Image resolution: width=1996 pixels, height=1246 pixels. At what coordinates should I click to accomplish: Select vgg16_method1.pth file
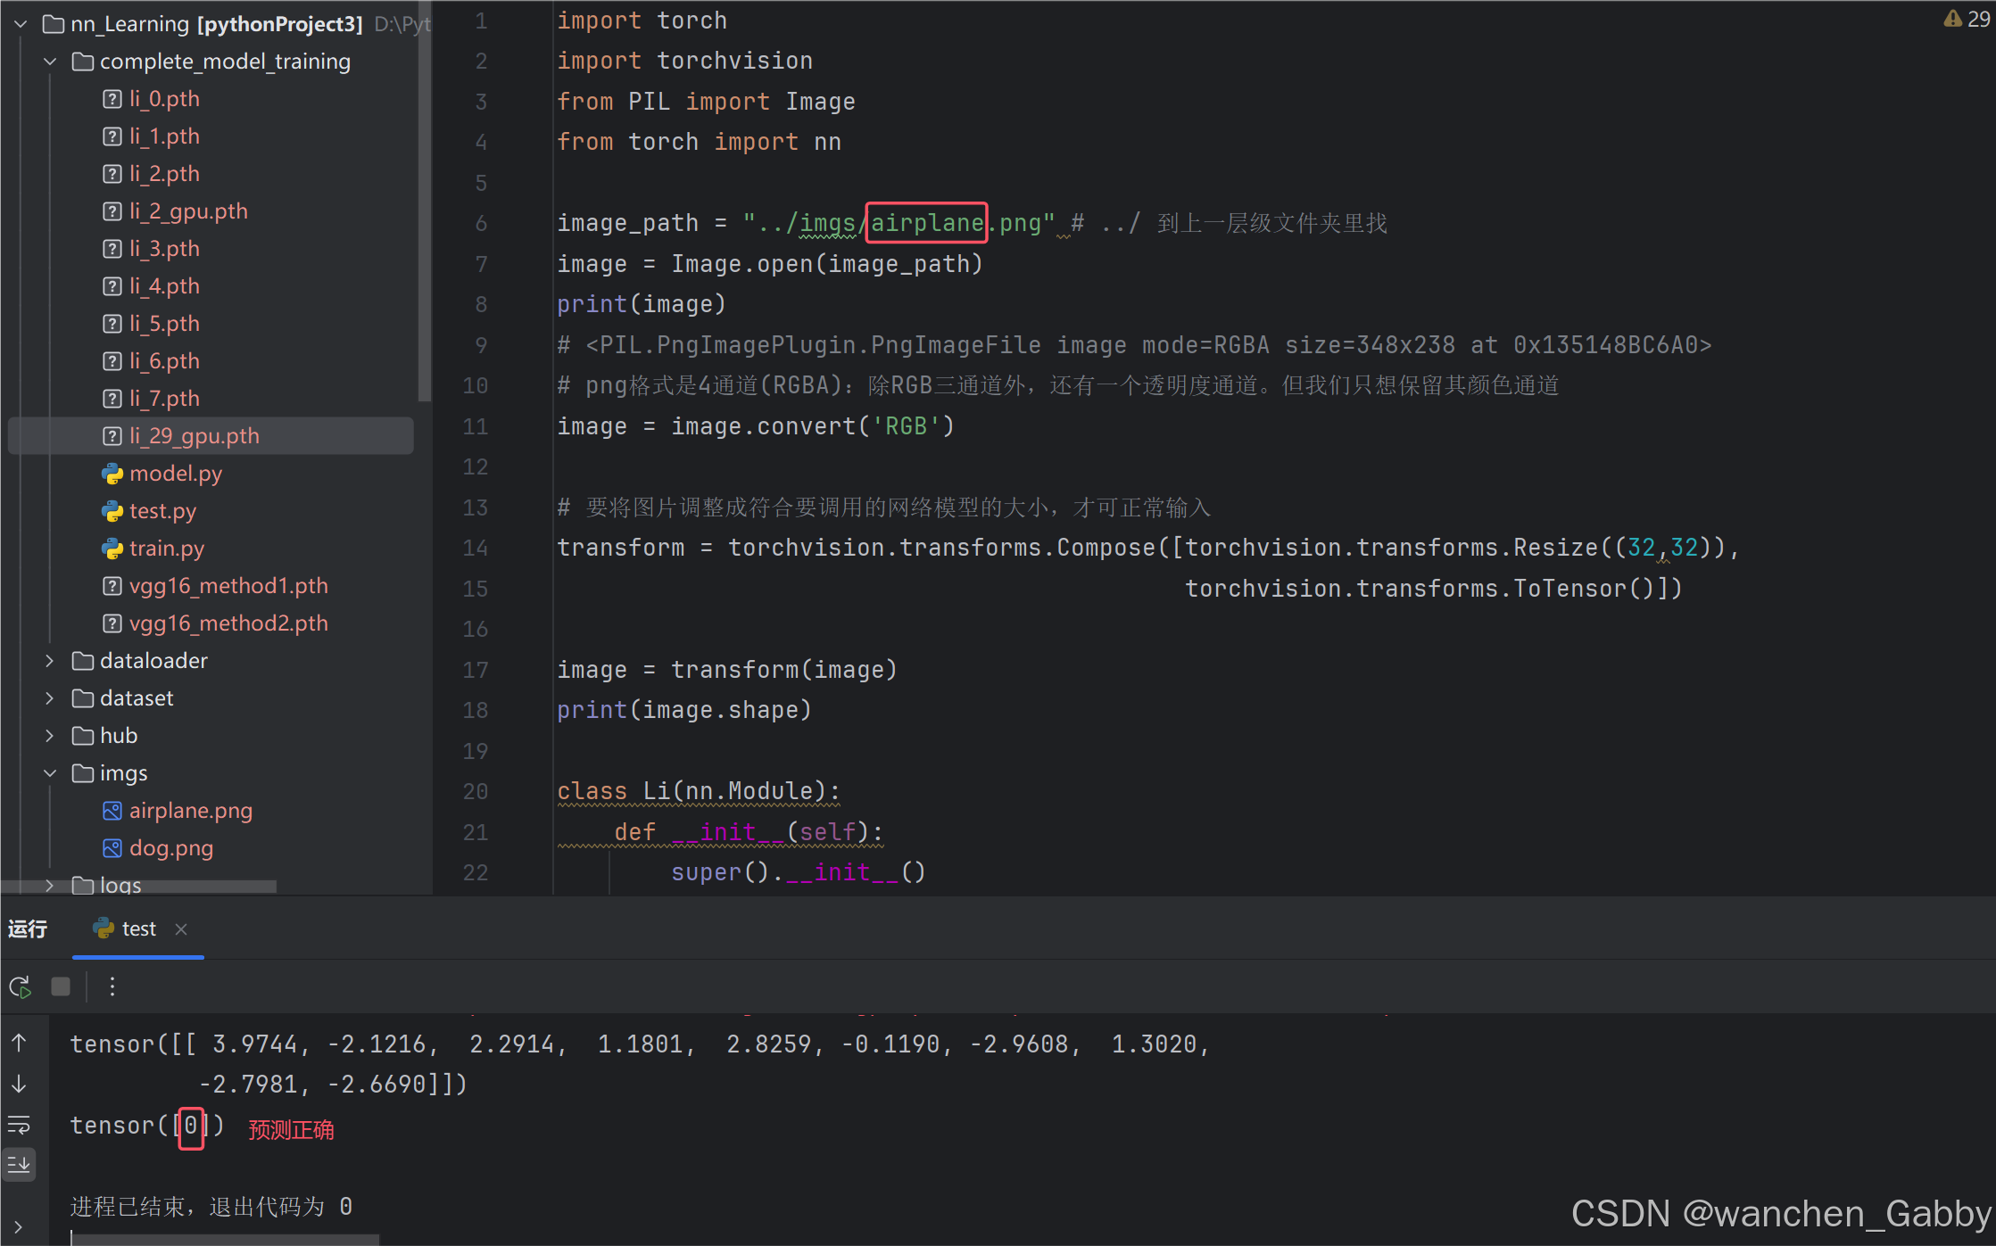pyautogui.click(x=228, y=586)
